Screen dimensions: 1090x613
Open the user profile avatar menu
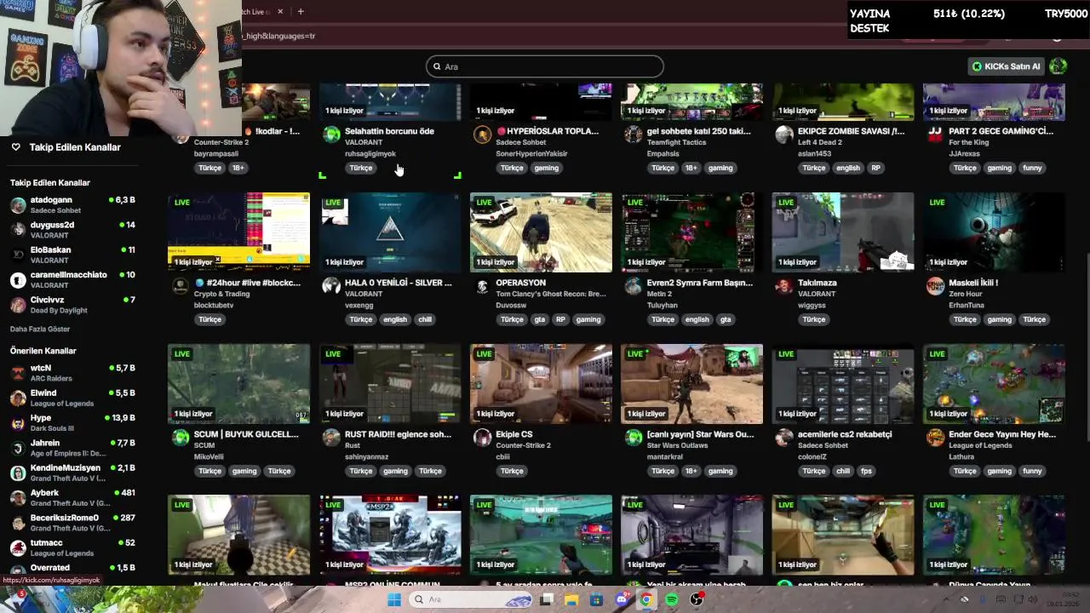tap(1058, 66)
